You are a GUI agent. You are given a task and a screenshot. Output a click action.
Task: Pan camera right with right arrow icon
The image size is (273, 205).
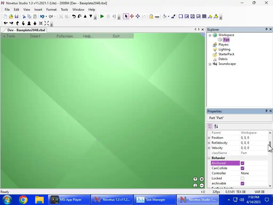(x=11, y=23)
